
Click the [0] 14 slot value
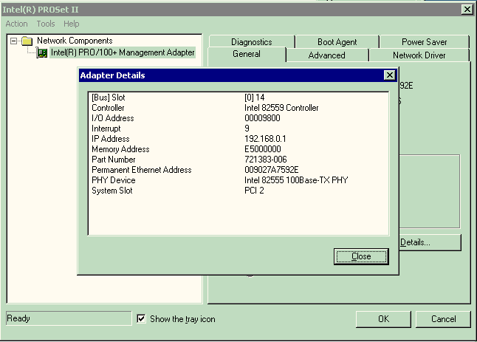[254, 98]
